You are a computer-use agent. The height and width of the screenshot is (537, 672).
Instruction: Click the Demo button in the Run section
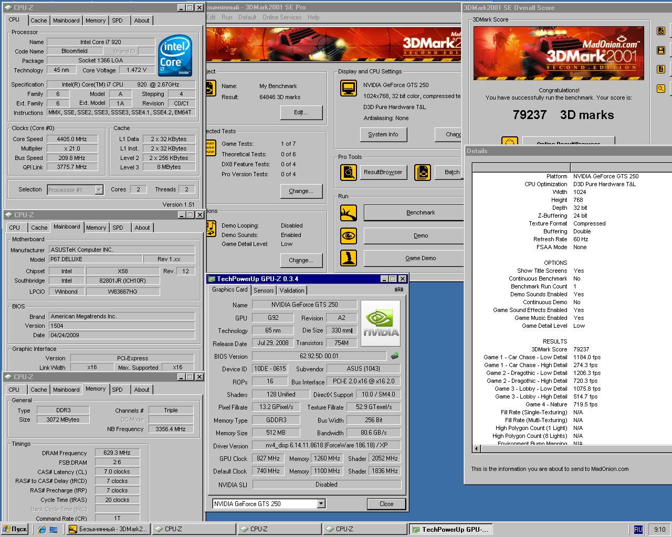pyautogui.click(x=415, y=236)
